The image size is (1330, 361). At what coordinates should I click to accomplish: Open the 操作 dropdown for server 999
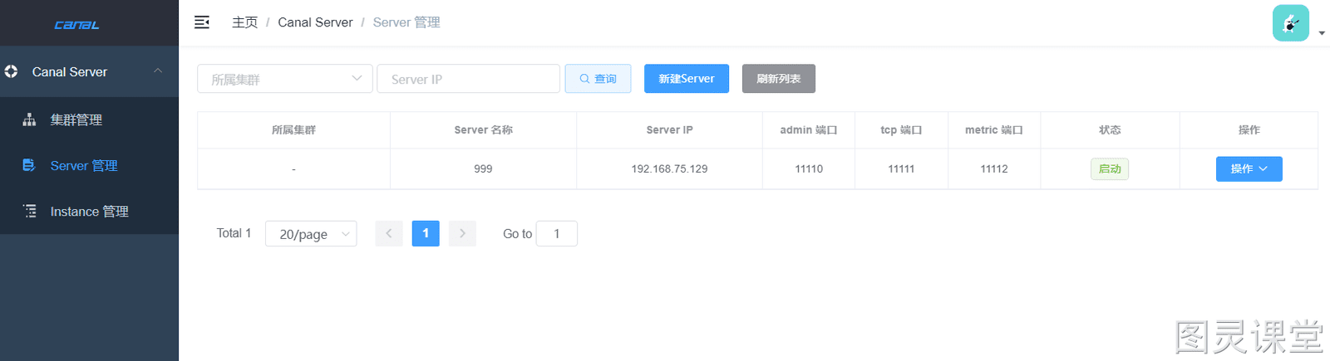[1249, 168]
